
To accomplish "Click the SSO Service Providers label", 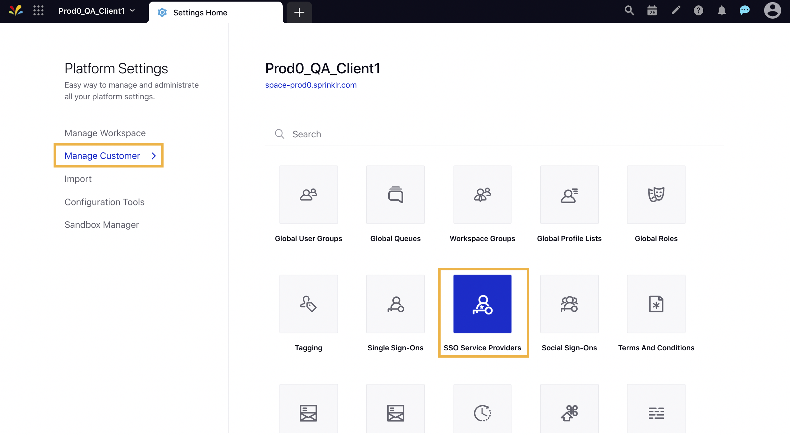I will [482, 348].
